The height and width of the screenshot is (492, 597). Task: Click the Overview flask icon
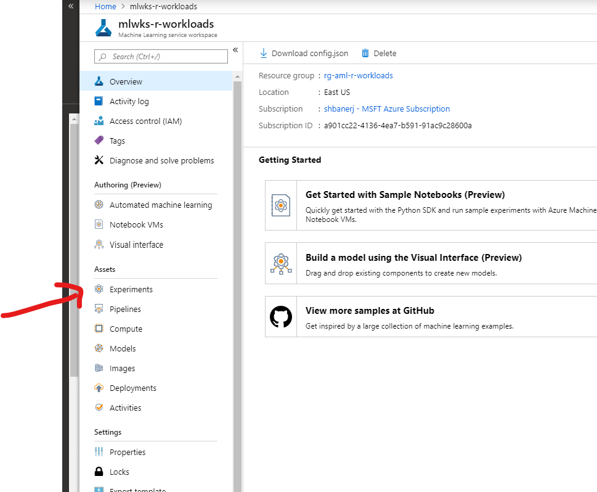tap(99, 81)
